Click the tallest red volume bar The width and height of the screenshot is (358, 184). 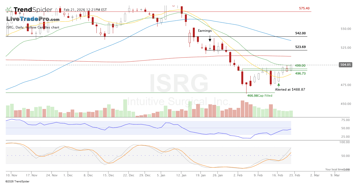tap(242, 109)
